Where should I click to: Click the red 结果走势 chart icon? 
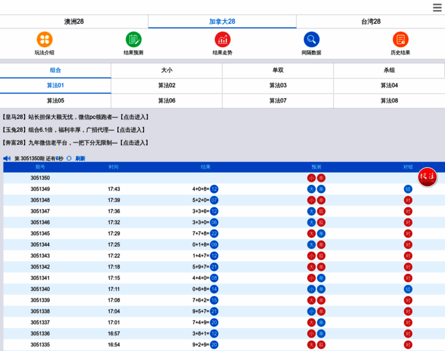pos(222,40)
